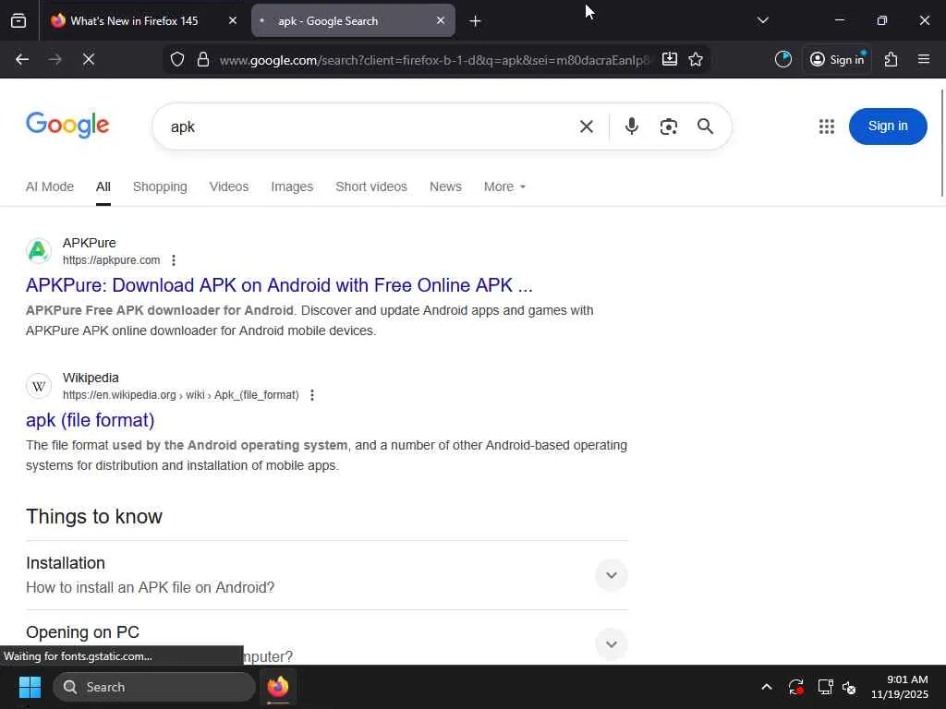
Task: View site security padlock information
Action: [203, 59]
